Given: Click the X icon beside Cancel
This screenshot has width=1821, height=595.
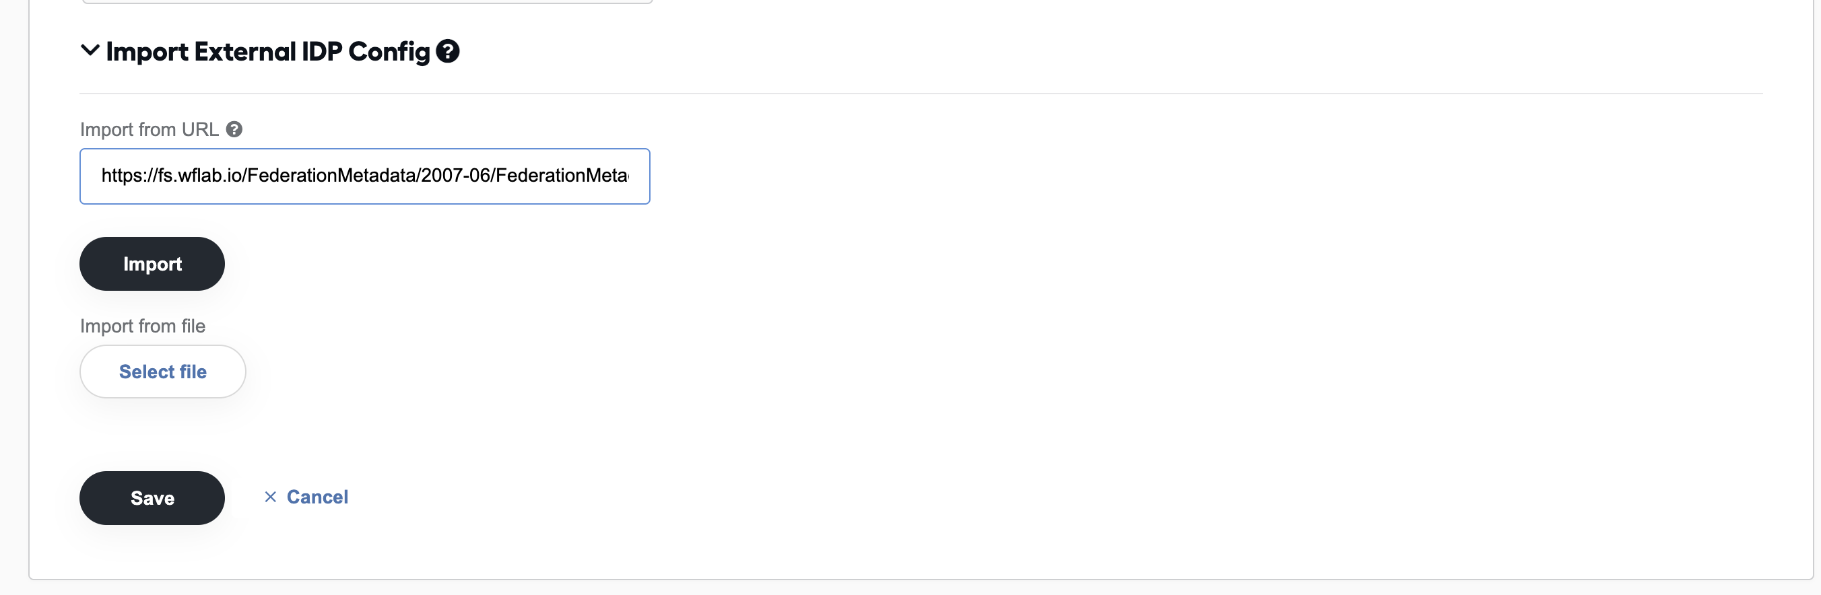Looking at the screenshot, I should [270, 497].
